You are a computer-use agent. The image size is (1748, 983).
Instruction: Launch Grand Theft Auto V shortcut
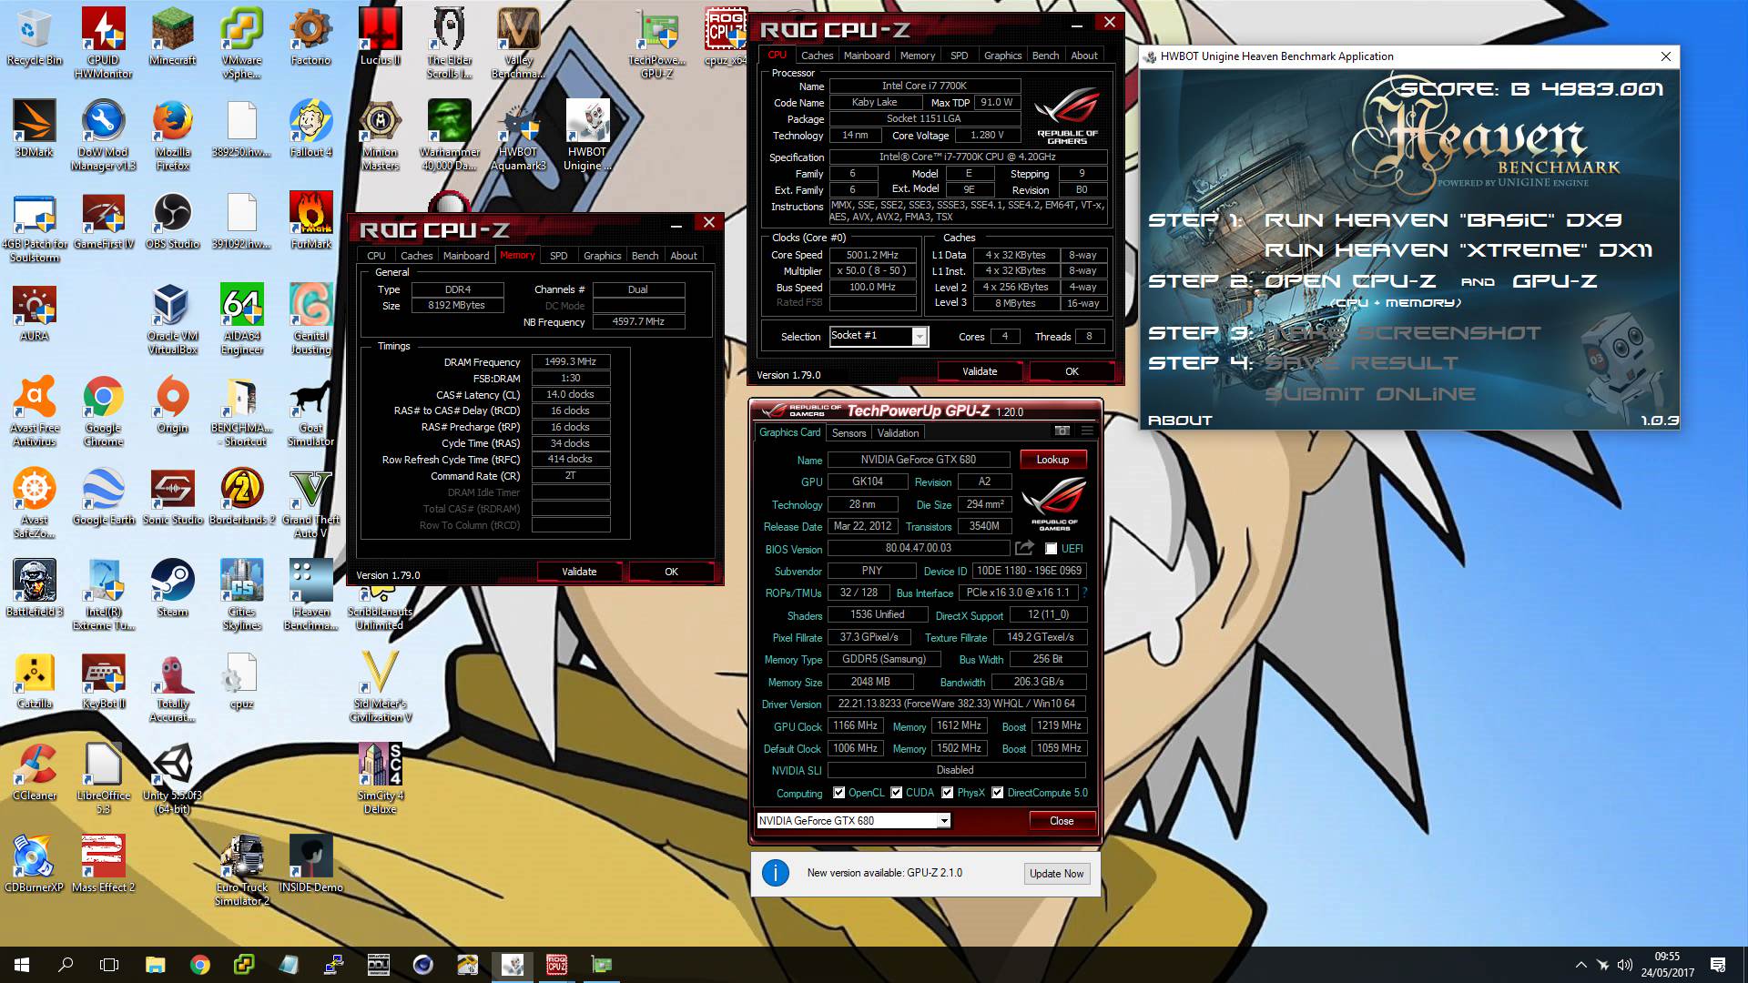pos(310,502)
